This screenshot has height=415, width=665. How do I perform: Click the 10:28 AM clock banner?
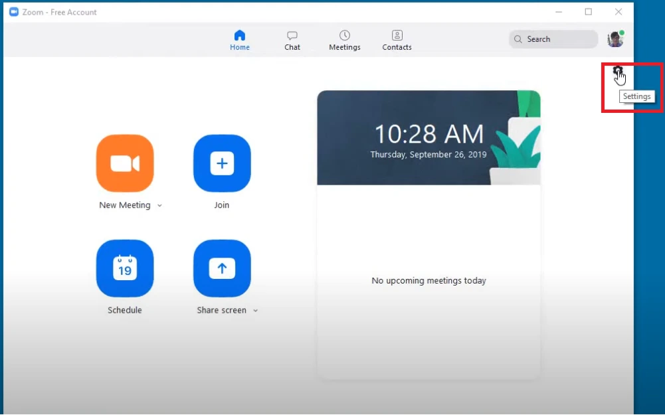click(428, 138)
